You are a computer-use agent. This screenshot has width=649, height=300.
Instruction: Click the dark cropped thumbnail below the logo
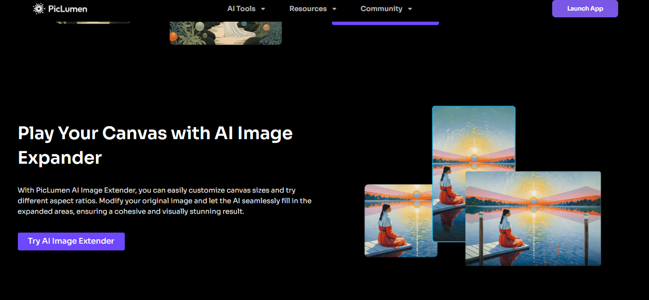[93, 21]
